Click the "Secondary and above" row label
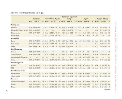The image size is (122, 99). click(18, 82)
